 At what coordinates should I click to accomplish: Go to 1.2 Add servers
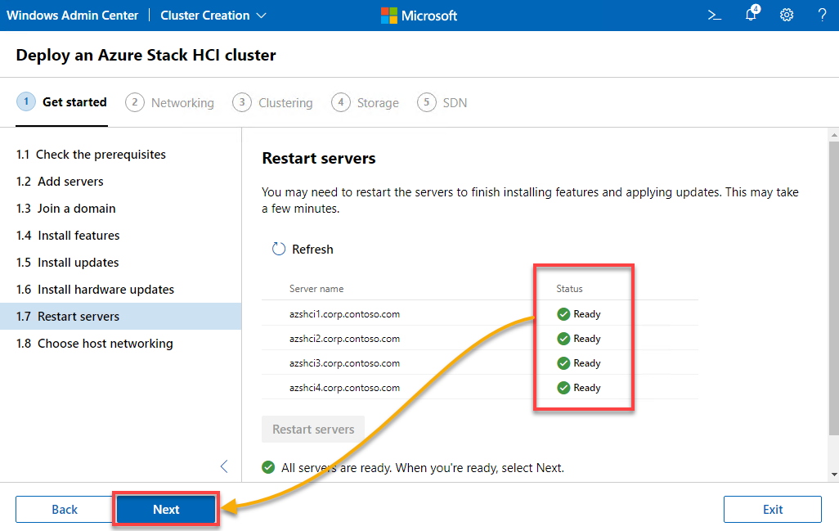coord(120,182)
